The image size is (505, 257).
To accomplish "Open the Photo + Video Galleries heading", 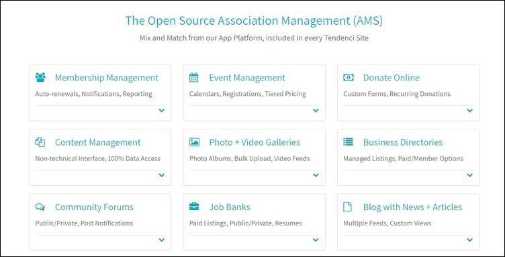I will pyautogui.click(x=255, y=142).
